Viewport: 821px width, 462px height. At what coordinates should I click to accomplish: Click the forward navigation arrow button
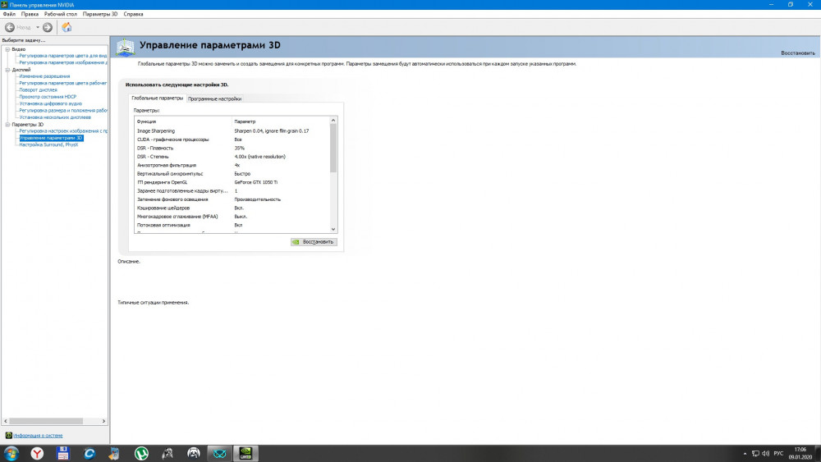point(47,27)
